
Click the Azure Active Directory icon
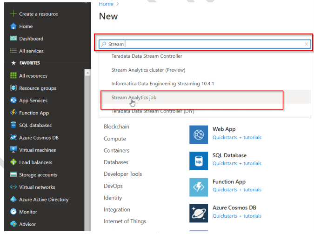13,200
